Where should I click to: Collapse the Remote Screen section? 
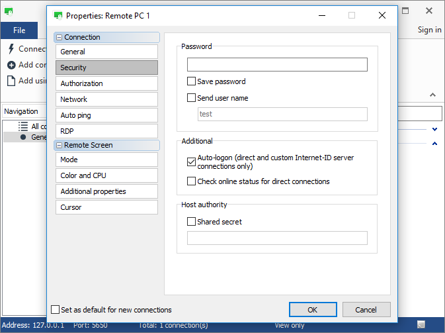pyautogui.click(x=59, y=146)
